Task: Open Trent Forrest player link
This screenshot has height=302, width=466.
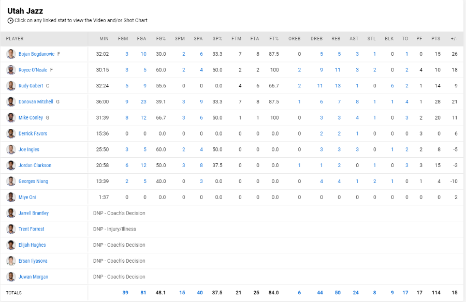Action: coord(31,229)
